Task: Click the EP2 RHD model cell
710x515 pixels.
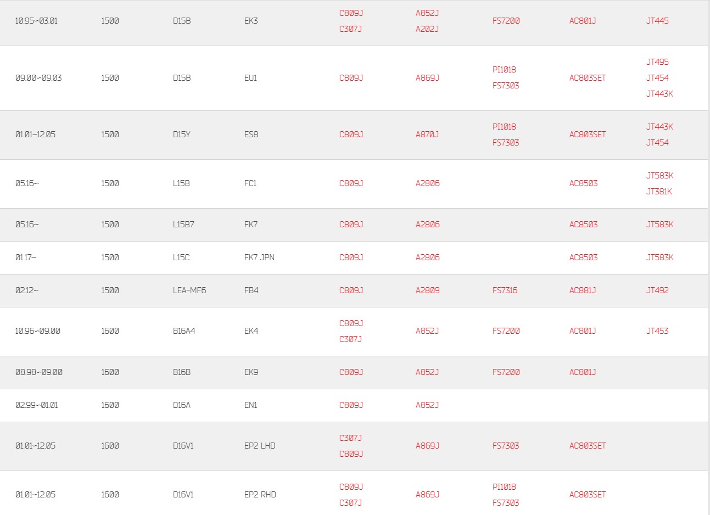Action: pos(260,495)
